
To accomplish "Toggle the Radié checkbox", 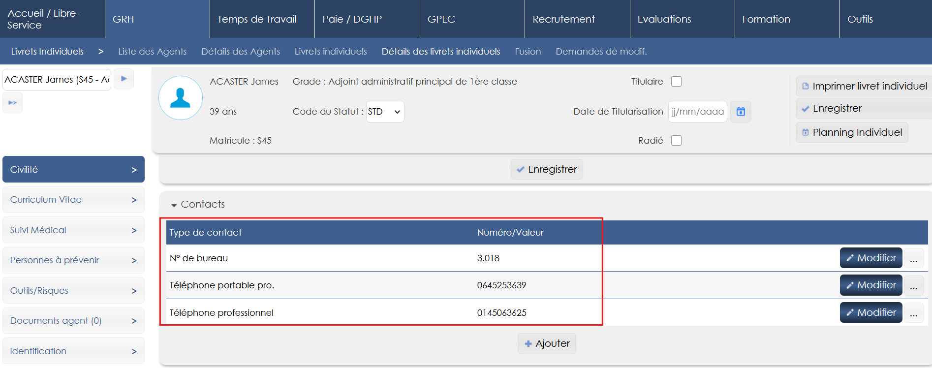I will tap(677, 141).
